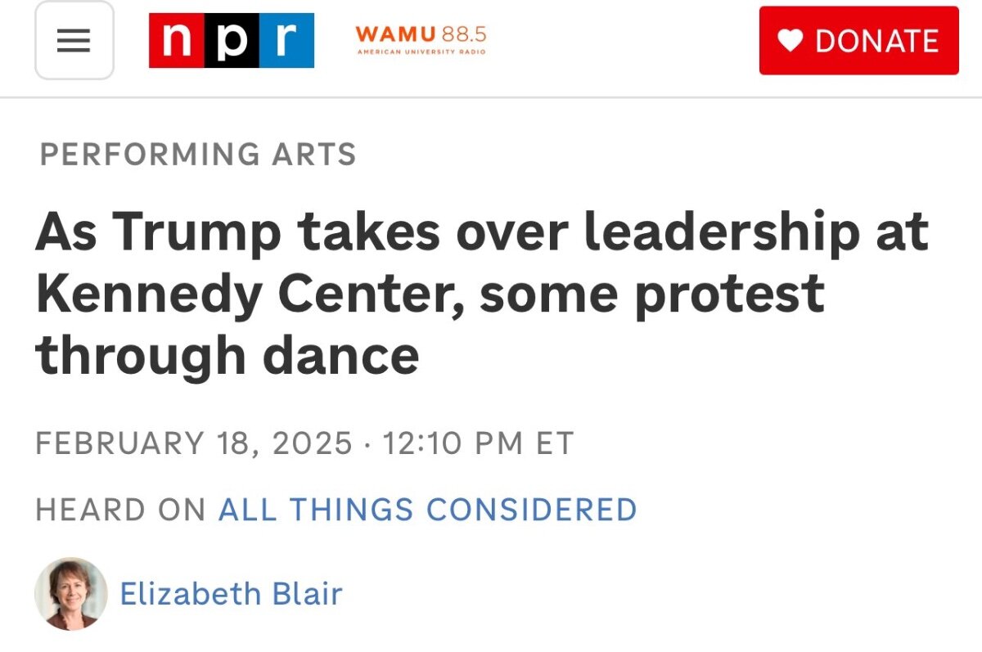Click the WAMU station logo text
Viewport: 982px width, 652px height.
pos(396,35)
